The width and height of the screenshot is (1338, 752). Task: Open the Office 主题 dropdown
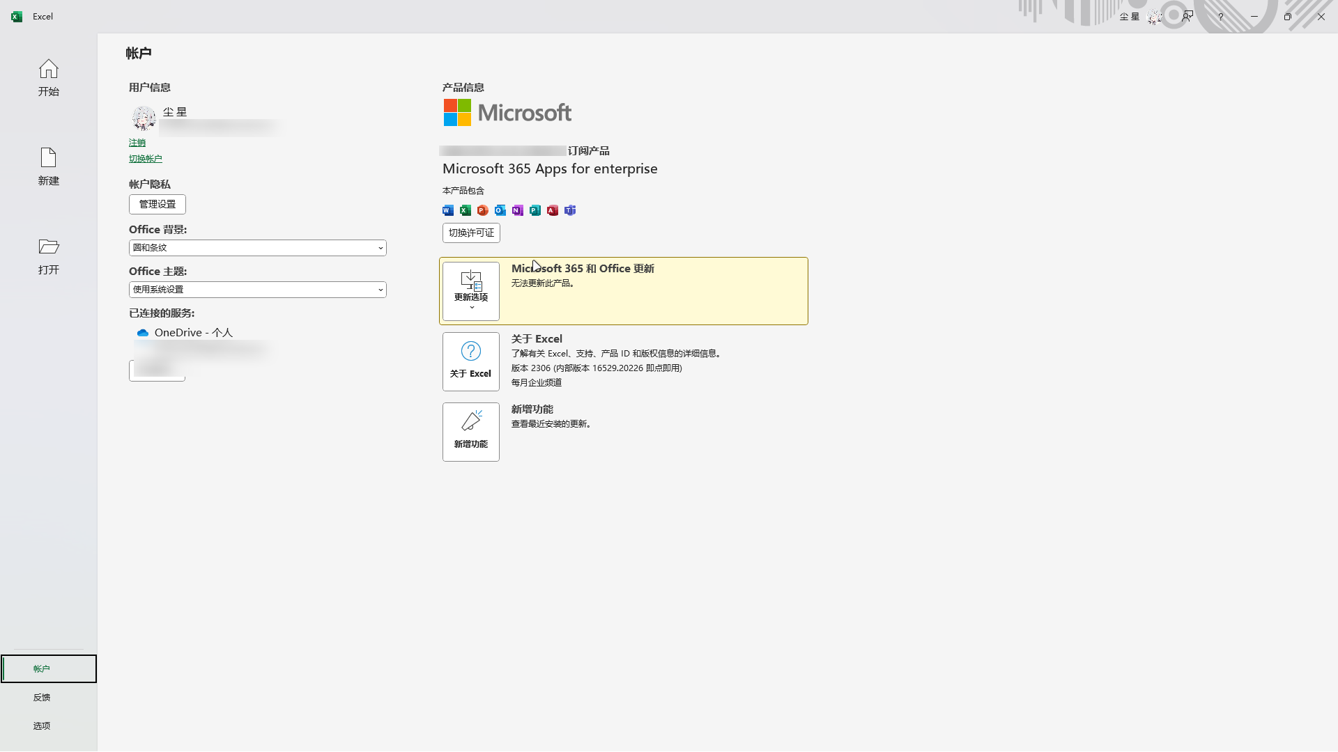point(257,290)
